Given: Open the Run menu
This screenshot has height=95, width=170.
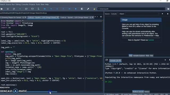Looking at the screenshot, I should pos(13,4).
